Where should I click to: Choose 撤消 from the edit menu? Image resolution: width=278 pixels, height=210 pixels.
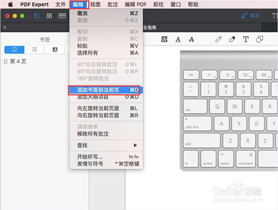click(106, 13)
